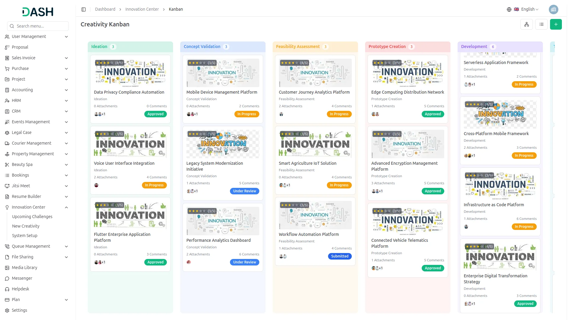The width and height of the screenshot is (569, 320).
Task: Open Media Library from the sidebar
Action: (x=24, y=268)
